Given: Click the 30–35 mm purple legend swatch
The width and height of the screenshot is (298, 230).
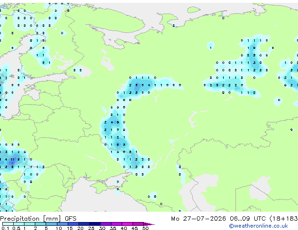Looking at the screenshot, I should tap(106, 224).
